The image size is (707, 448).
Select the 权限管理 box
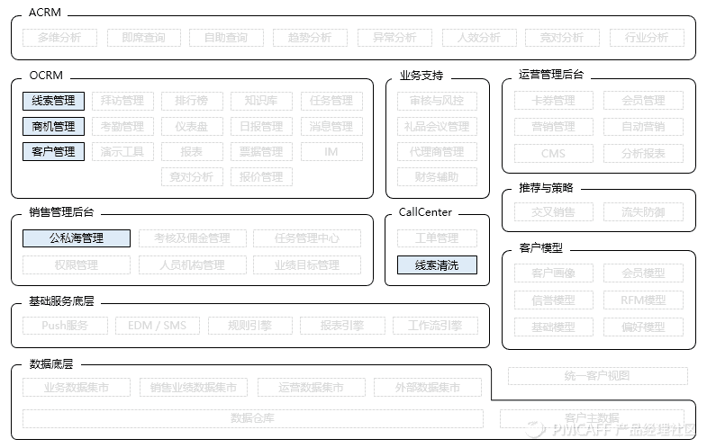point(77,265)
